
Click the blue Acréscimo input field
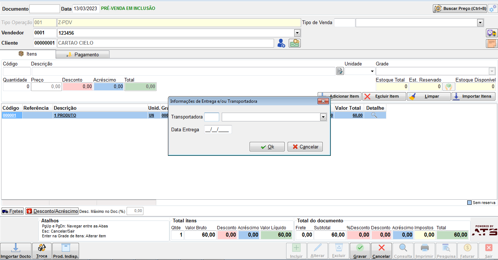(109, 87)
